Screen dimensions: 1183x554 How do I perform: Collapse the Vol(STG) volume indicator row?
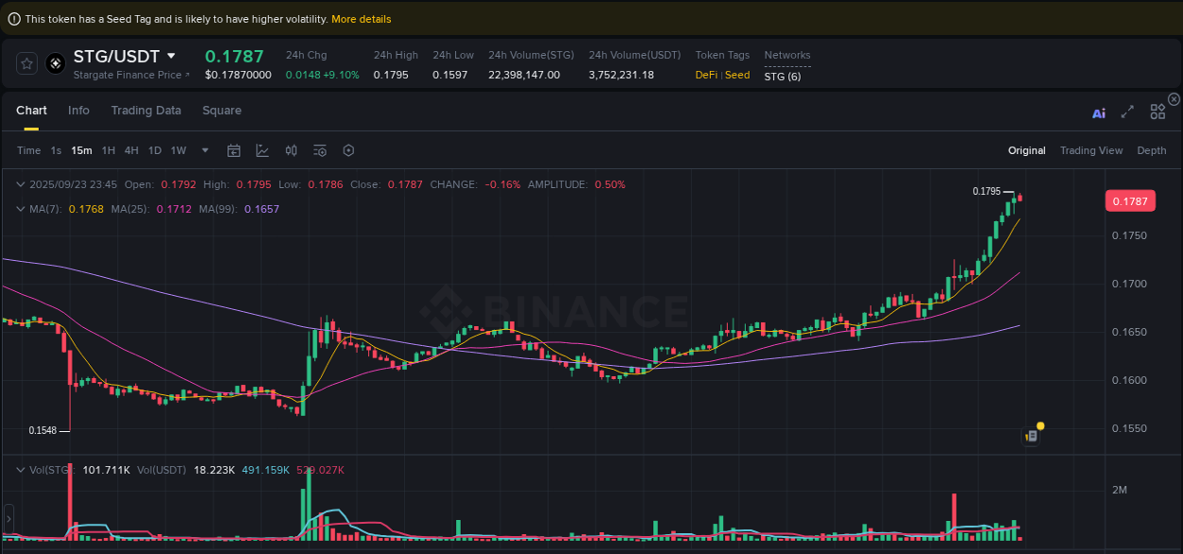[x=21, y=470]
